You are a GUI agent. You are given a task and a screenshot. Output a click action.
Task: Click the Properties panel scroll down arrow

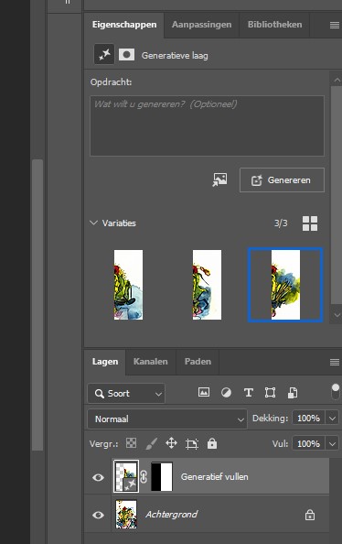pyautogui.click(x=337, y=315)
